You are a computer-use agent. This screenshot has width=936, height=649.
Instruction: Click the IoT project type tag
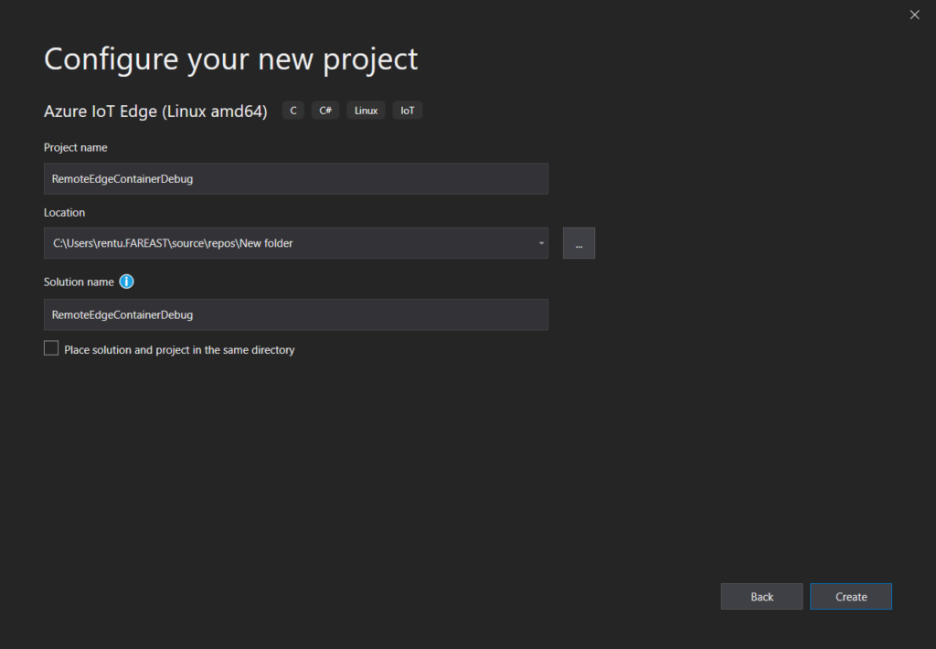pyautogui.click(x=407, y=111)
